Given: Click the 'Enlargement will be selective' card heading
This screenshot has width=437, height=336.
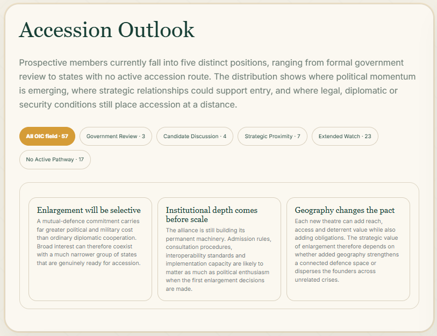Looking at the screenshot, I should pos(89,210).
